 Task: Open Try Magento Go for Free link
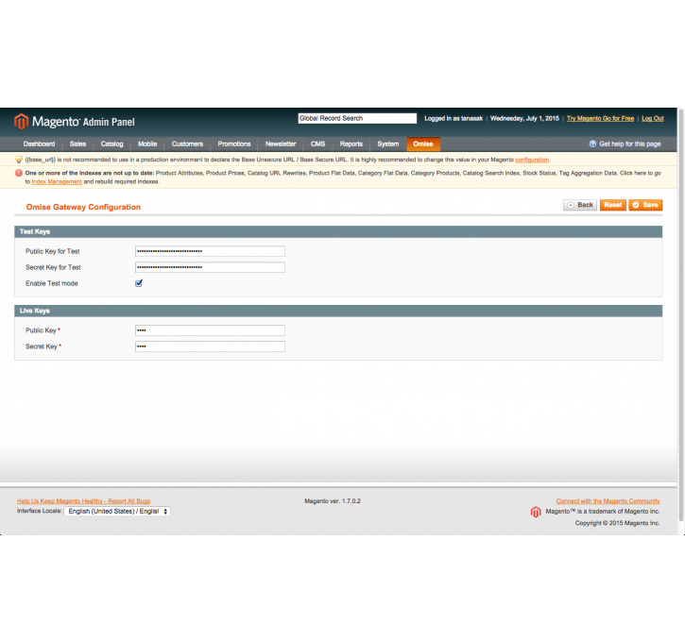pos(600,119)
